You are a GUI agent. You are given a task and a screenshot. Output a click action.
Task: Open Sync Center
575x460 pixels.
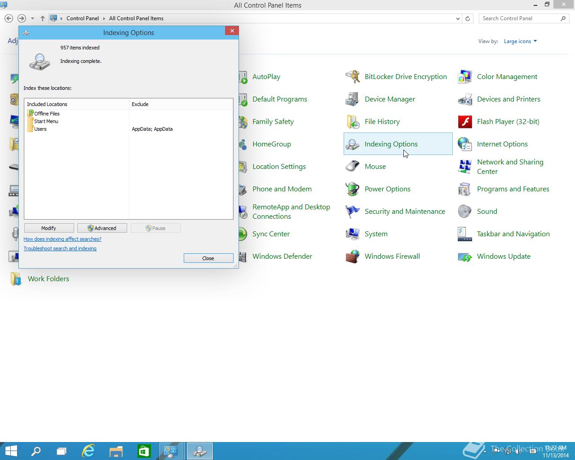coord(271,234)
